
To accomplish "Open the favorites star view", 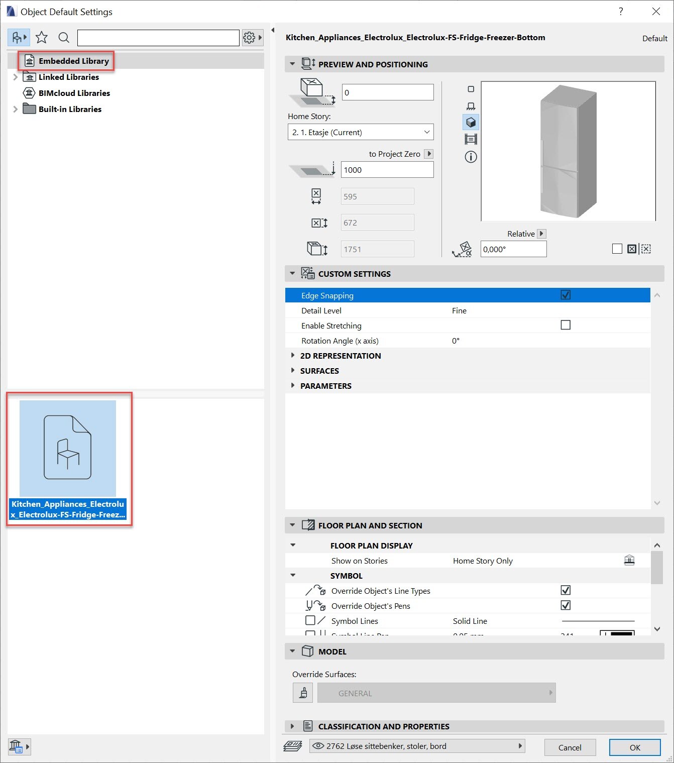I will click(x=42, y=37).
